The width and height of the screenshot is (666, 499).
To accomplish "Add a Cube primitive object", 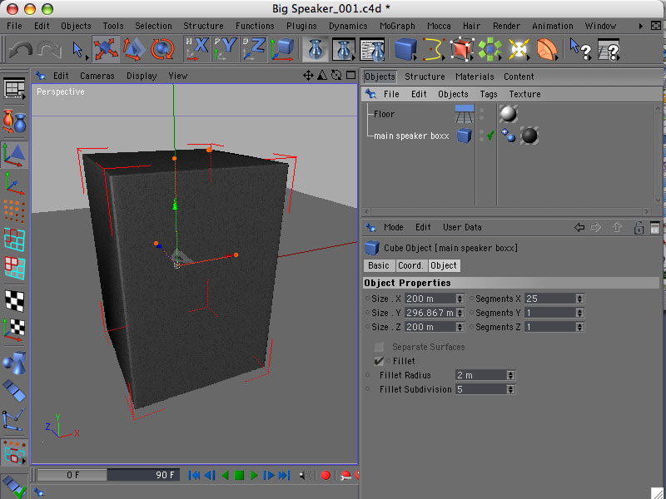I will point(405,50).
